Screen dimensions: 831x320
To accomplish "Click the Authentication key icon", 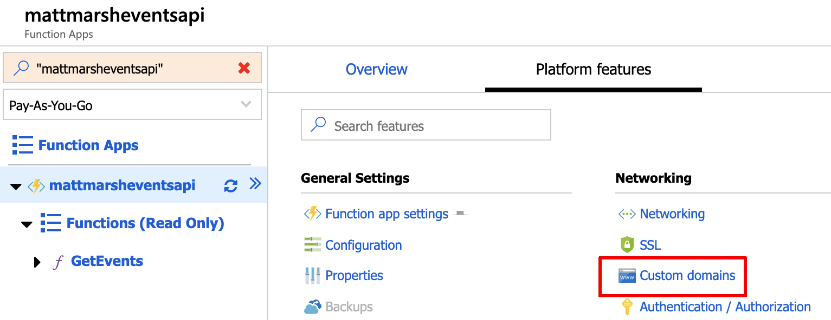I will click(x=627, y=307).
